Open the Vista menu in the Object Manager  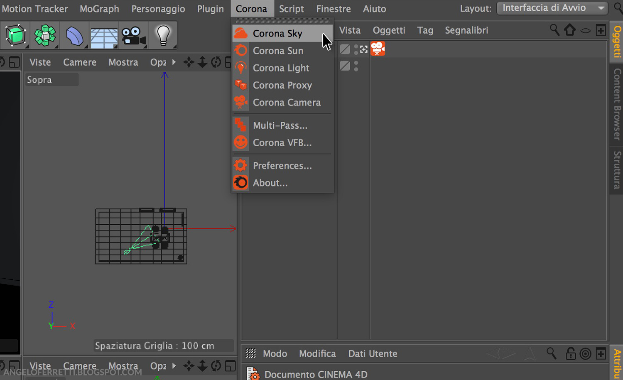pos(350,30)
